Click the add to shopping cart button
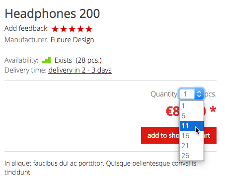 point(179,135)
